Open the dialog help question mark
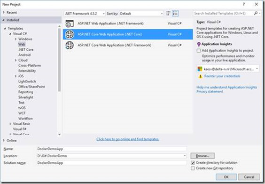 click(244, 4)
